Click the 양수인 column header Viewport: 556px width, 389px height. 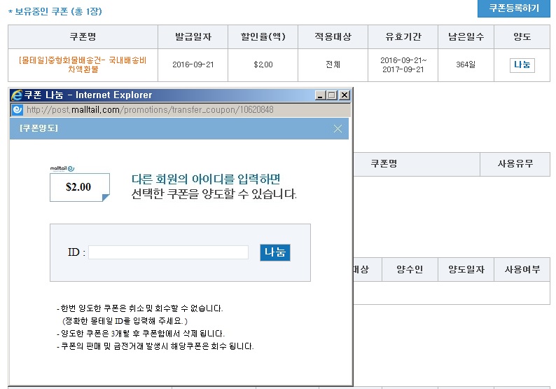410,269
